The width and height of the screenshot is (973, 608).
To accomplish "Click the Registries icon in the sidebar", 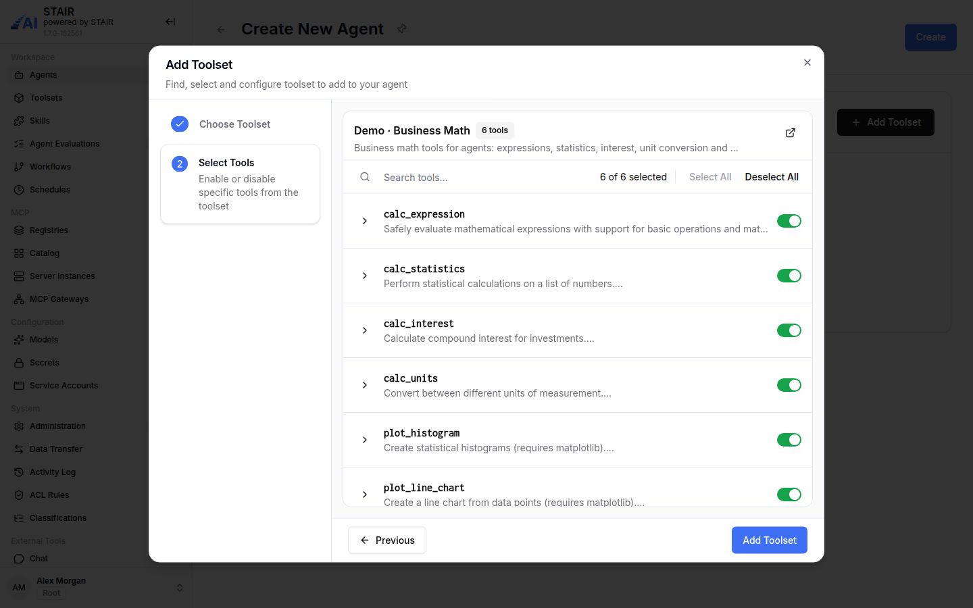I will [19, 230].
